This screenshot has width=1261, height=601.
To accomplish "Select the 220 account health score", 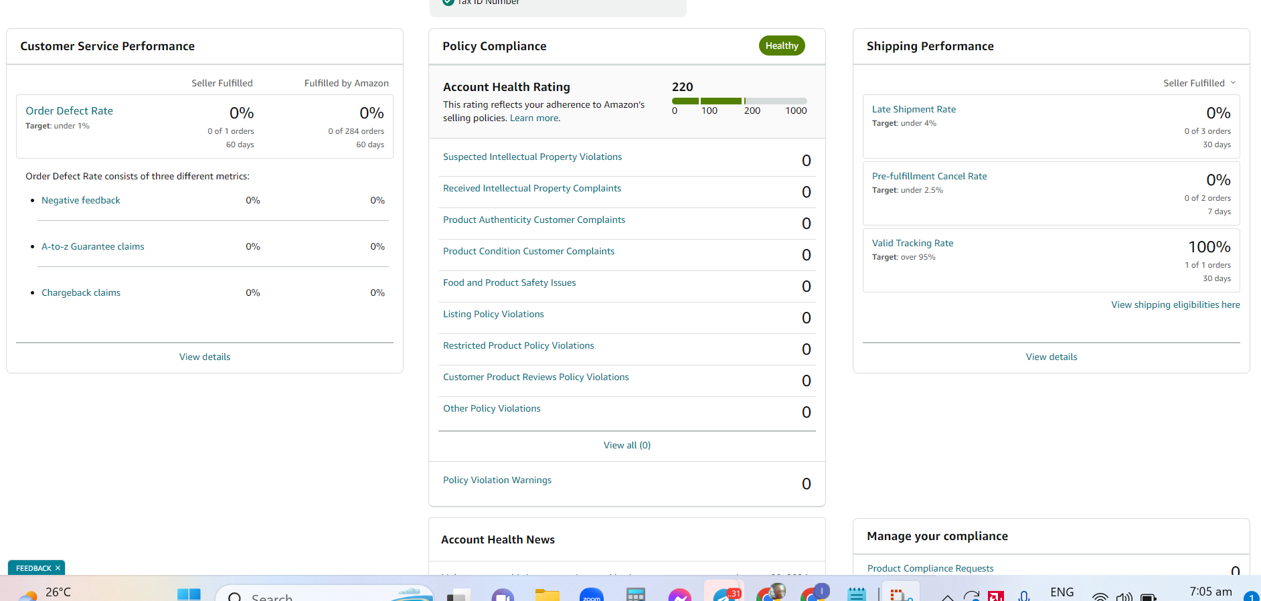I will click(683, 87).
